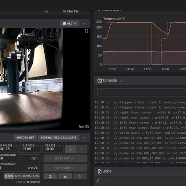Viewport: 186px width, 186px height.
Task: Click the MOTORS OFF button
Action: tap(25, 138)
